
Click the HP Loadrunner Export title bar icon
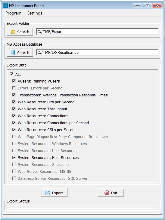[x=5, y=6]
